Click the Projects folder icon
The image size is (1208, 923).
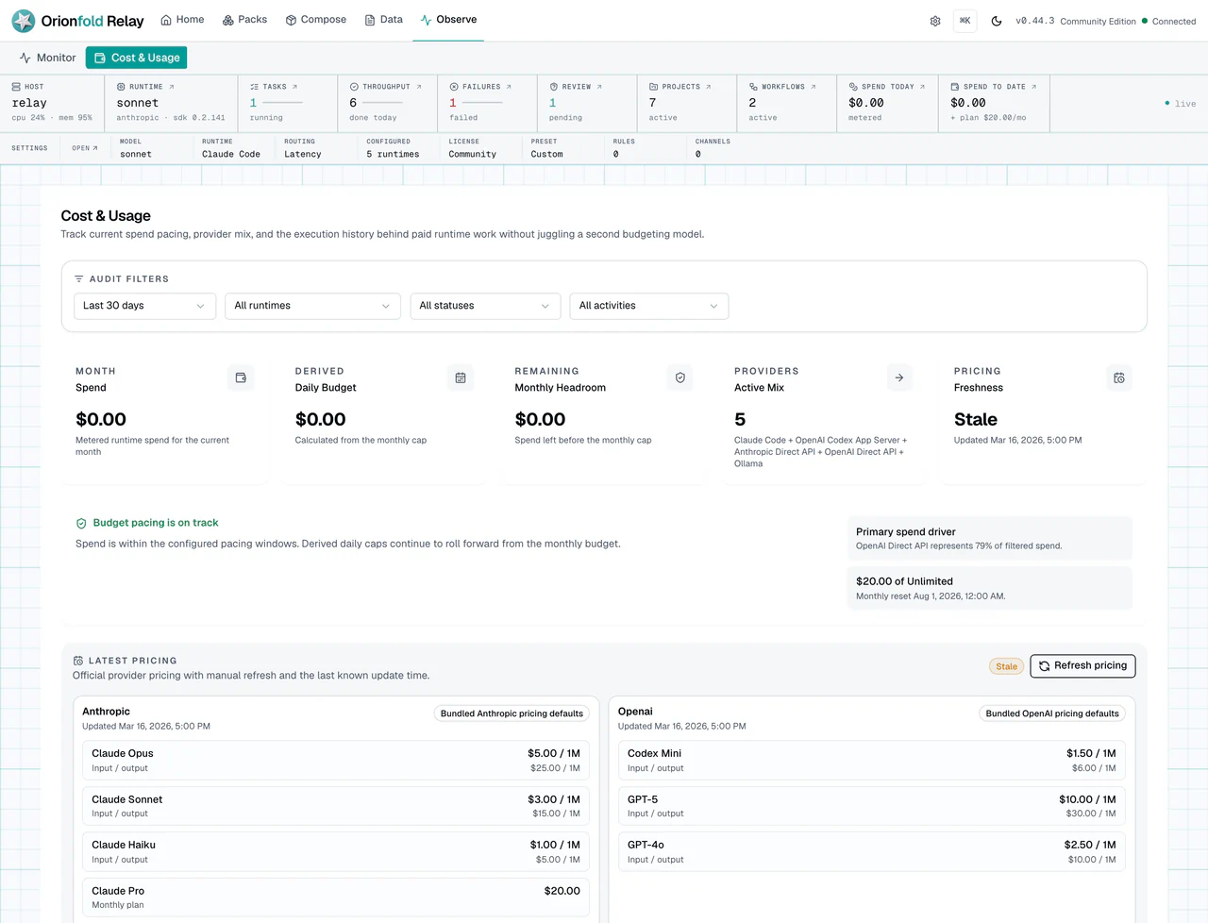click(653, 87)
